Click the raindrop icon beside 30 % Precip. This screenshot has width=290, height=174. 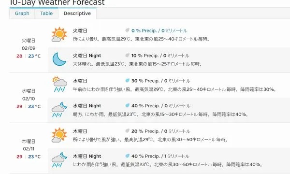(x=127, y=80)
